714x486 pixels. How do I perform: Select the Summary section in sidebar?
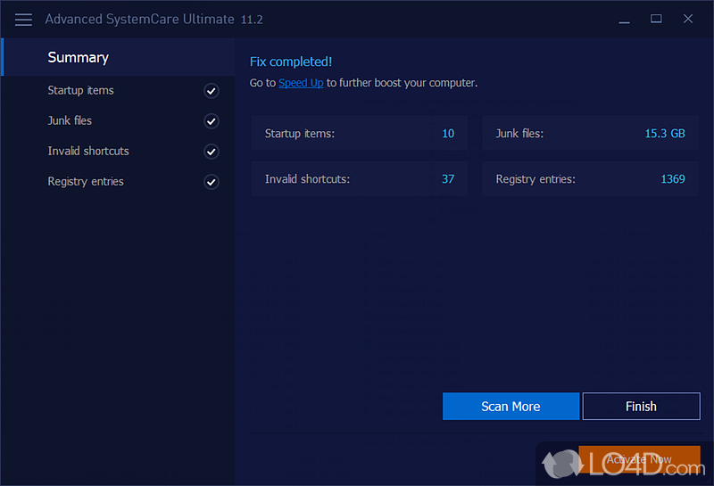79,57
